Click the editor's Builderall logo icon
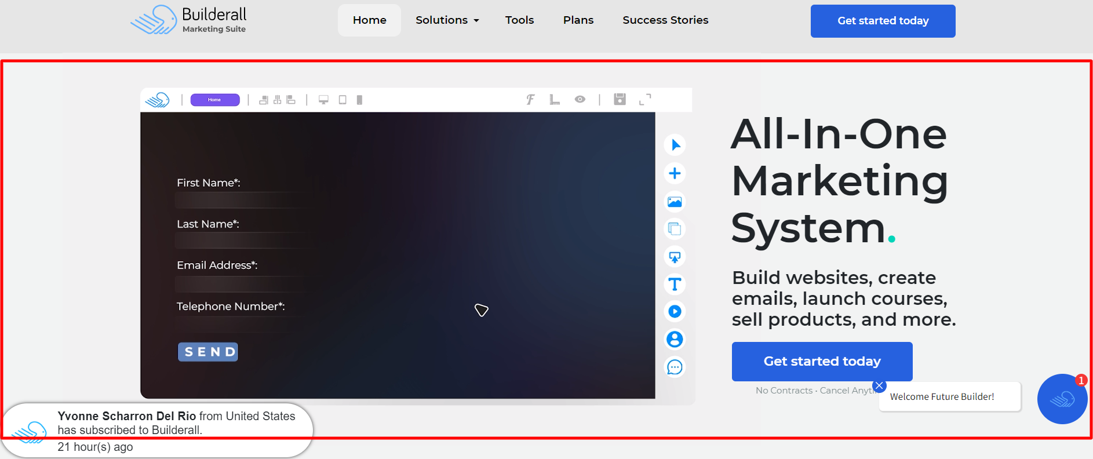 157,100
